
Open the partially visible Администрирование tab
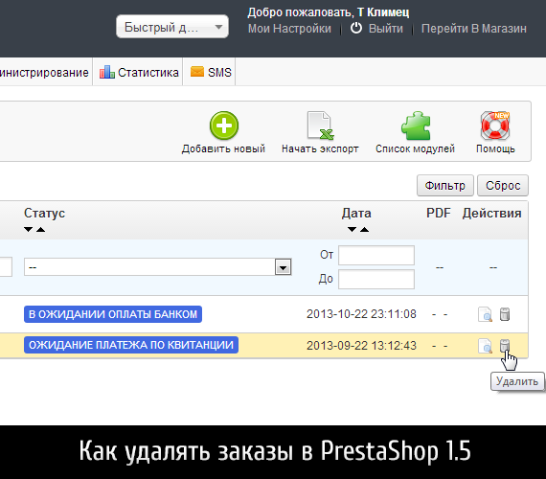[44, 73]
